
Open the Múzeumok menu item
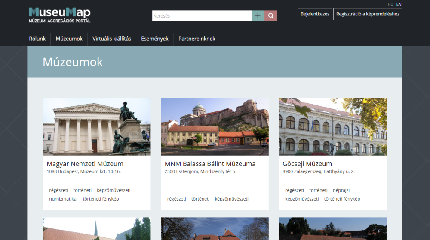(69, 39)
